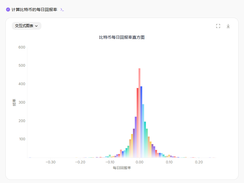Click the x-axis label 0.10
The height and width of the screenshot is (183, 244).
tap(169, 162)
